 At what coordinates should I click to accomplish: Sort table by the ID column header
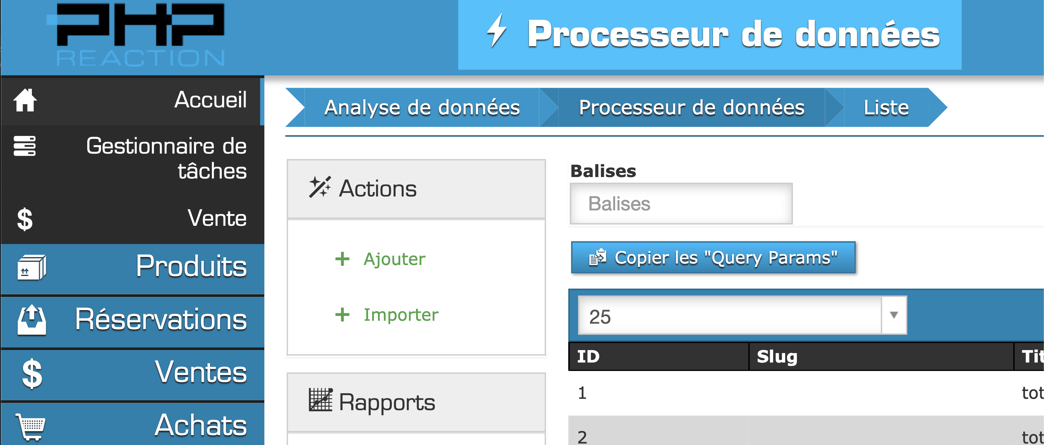(x=588, y=357)
